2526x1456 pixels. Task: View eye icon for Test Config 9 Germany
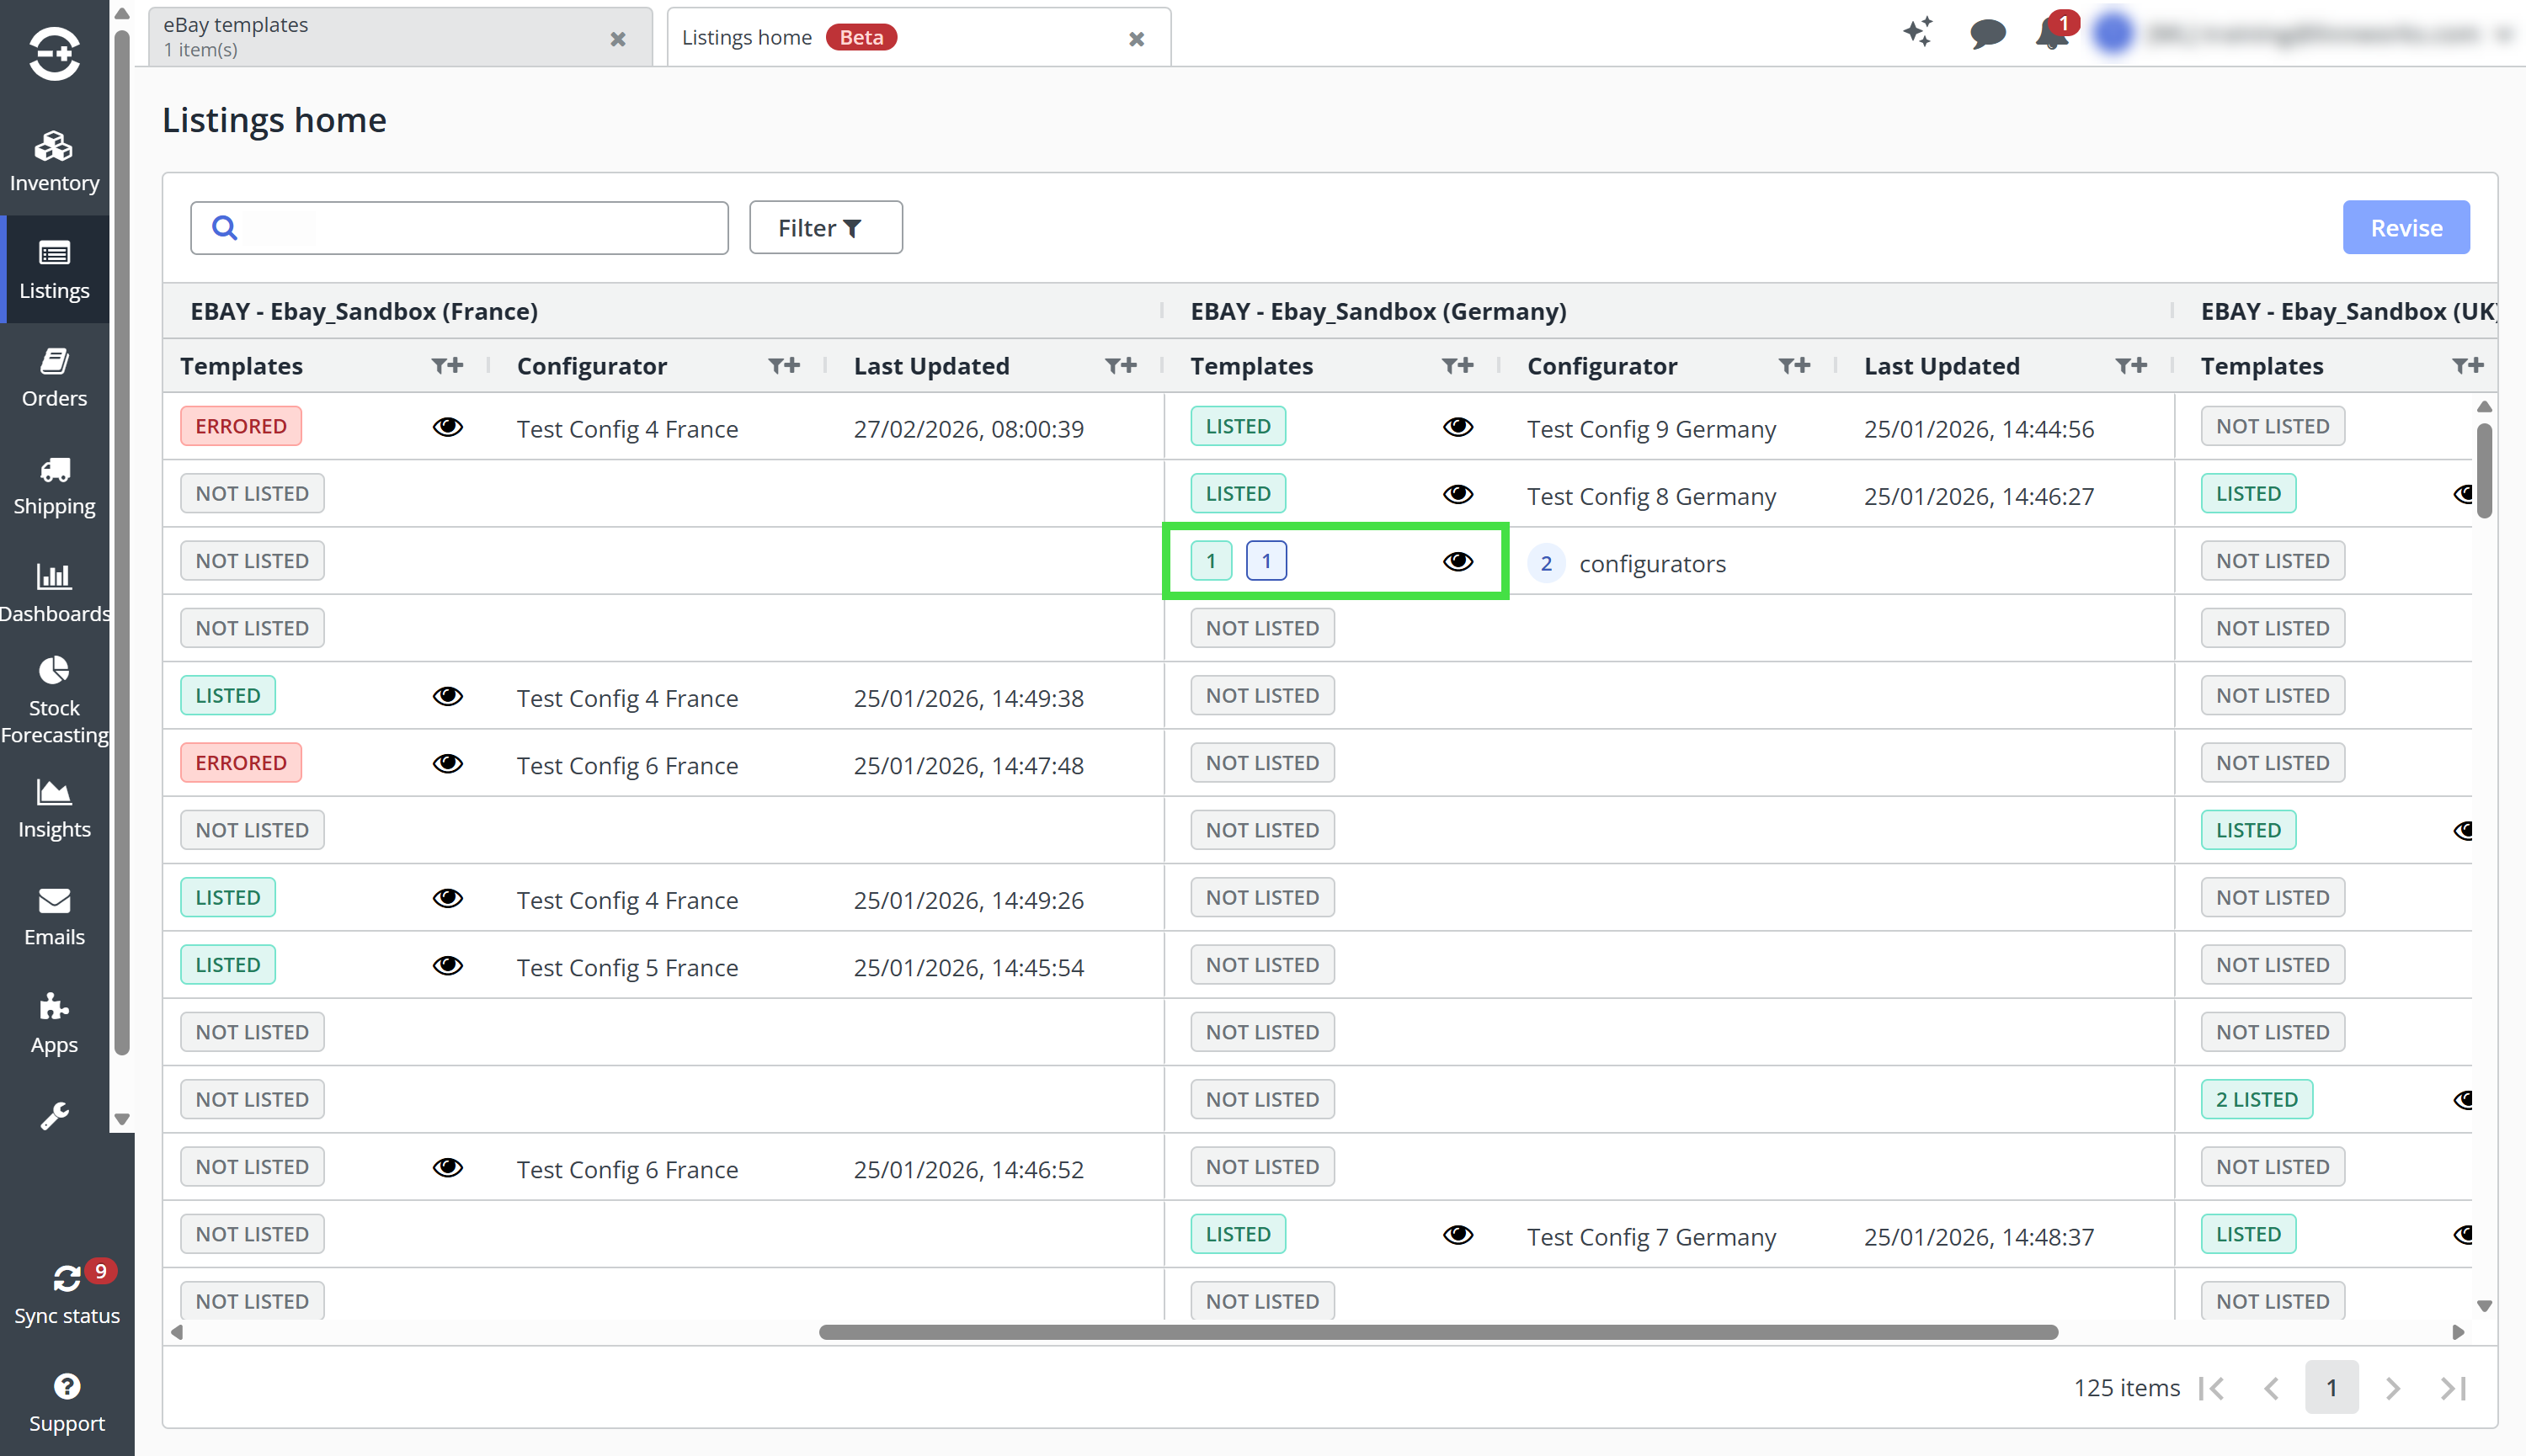1458,427
